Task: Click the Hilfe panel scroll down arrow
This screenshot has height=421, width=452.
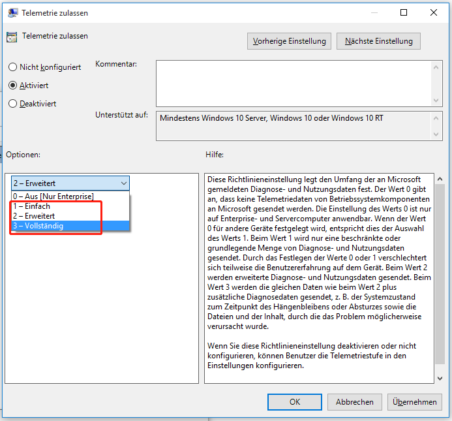Action: click(x=440, y=379)
